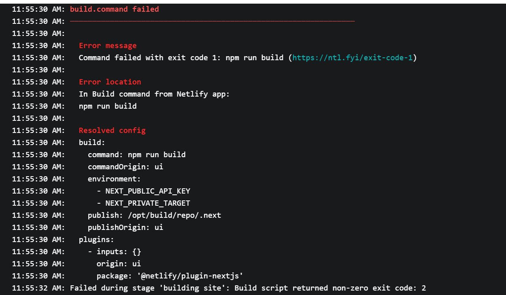Click the 'inputs: {}' line
This screenshot has width=506, height=295.
click(x=119, y=251)
